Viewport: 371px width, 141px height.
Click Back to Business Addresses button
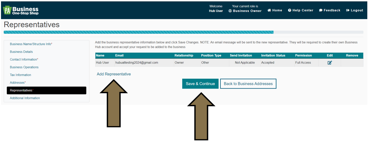pyautogui.click(x=248, y=84)
